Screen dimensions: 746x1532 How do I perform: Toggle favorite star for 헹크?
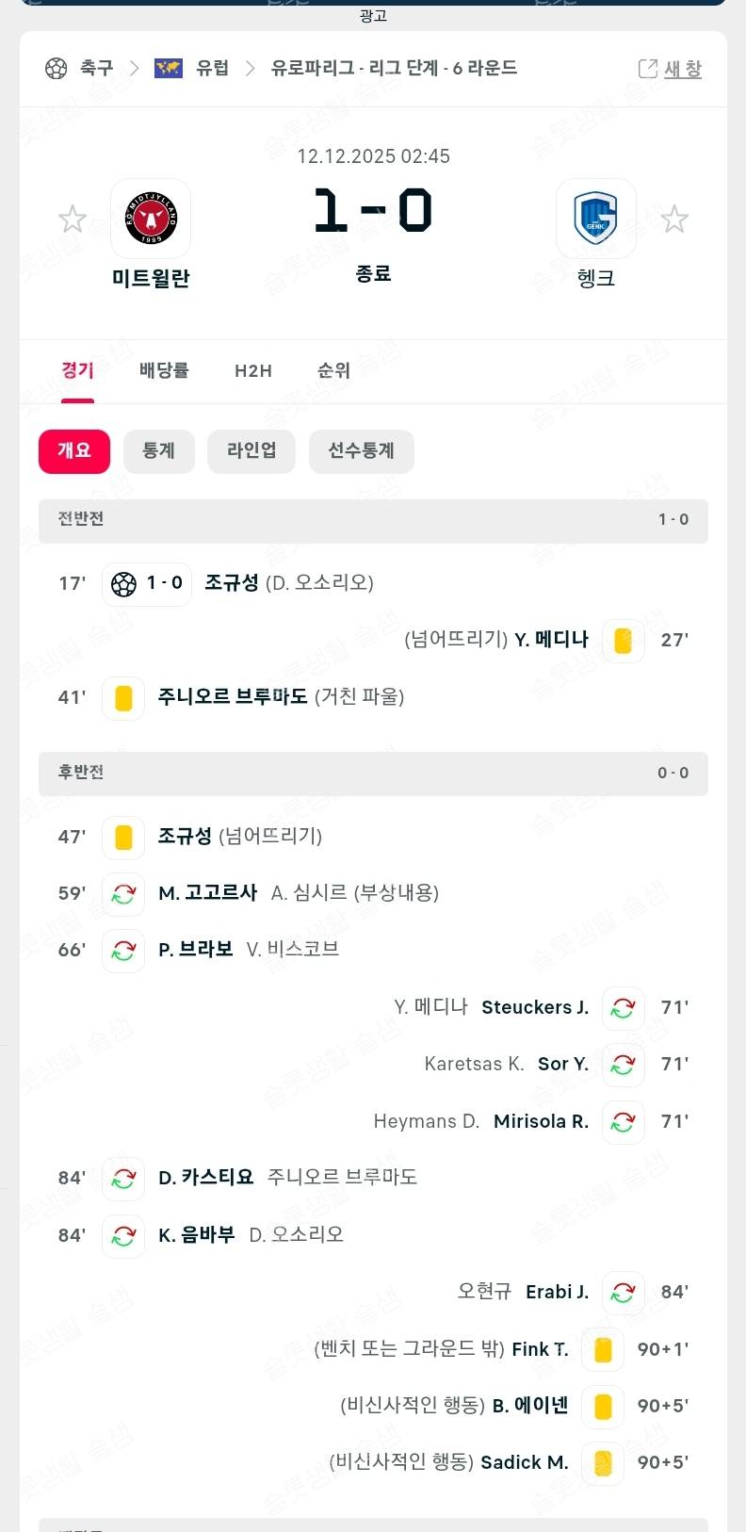click(x=674, y=220)
